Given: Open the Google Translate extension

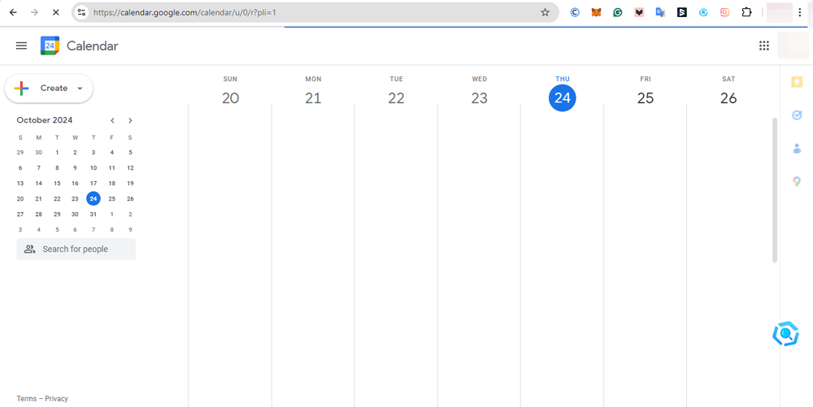Looking at the screenshot, I should [x=660, y=12].
